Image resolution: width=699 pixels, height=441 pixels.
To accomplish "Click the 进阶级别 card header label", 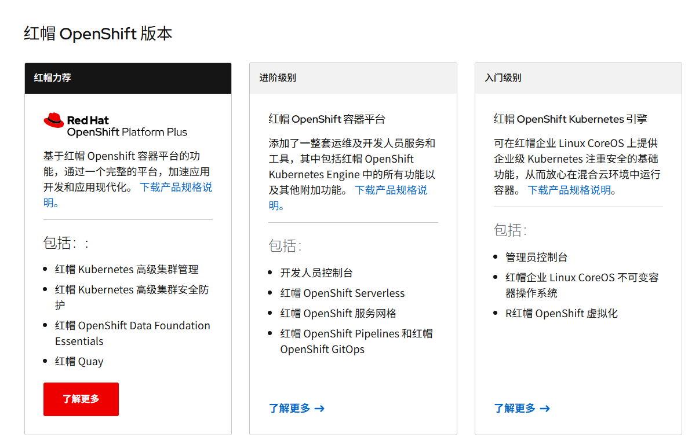I will tap(278, 78).
